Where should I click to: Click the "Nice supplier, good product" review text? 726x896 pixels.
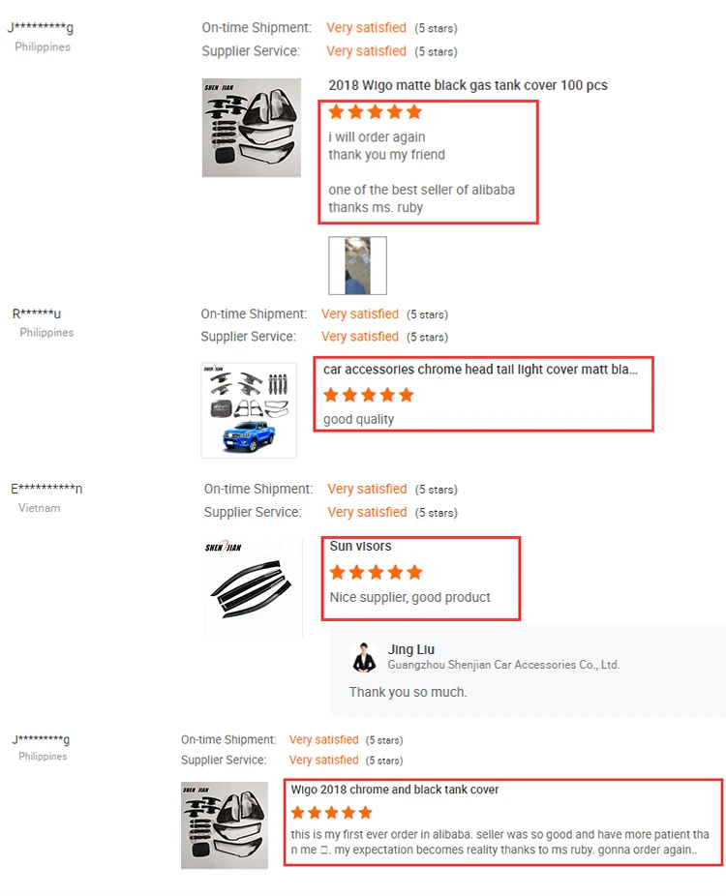pyautogui.click(x=409, y=597)
